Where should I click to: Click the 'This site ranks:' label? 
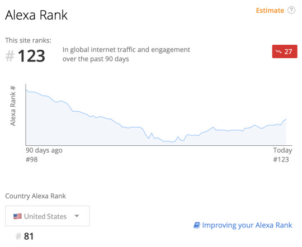(28, 40)
